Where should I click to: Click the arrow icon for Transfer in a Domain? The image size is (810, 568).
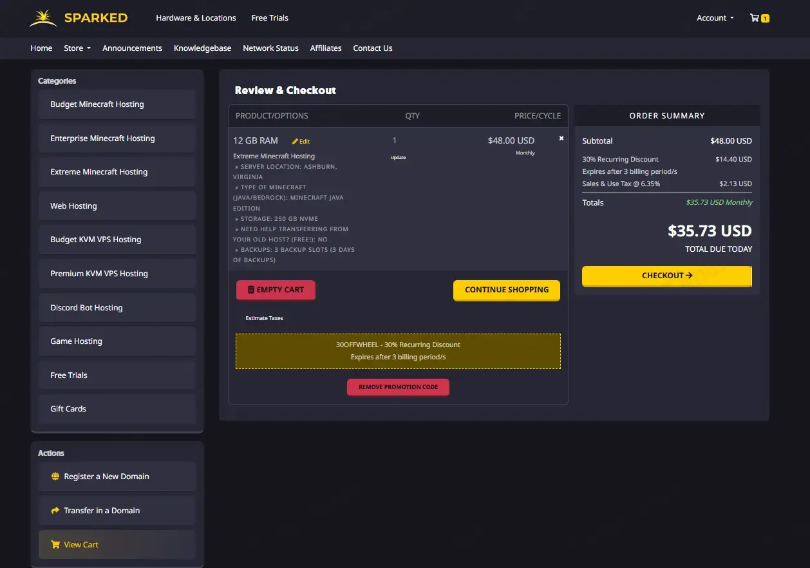[x=55, y=511]
